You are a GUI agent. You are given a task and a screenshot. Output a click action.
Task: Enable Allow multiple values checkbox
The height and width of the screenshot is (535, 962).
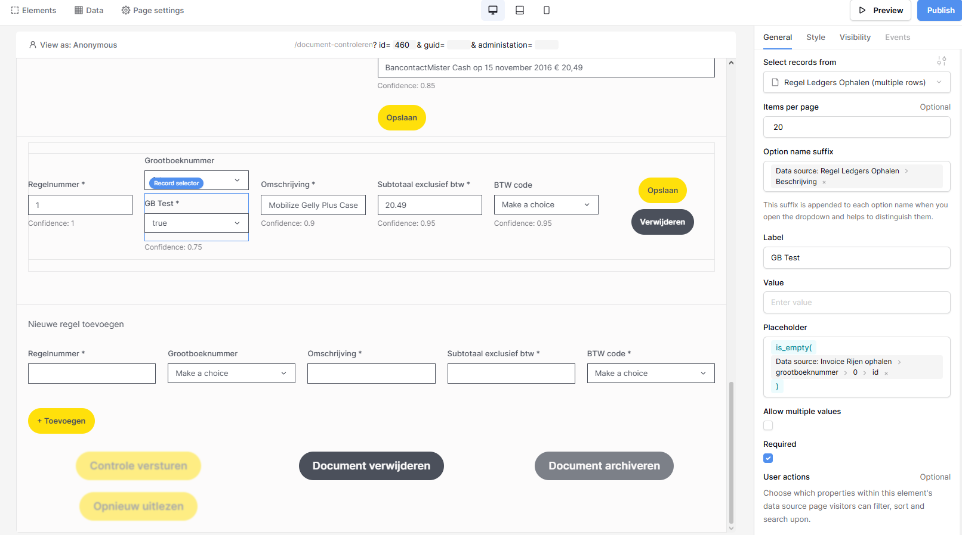768,425
